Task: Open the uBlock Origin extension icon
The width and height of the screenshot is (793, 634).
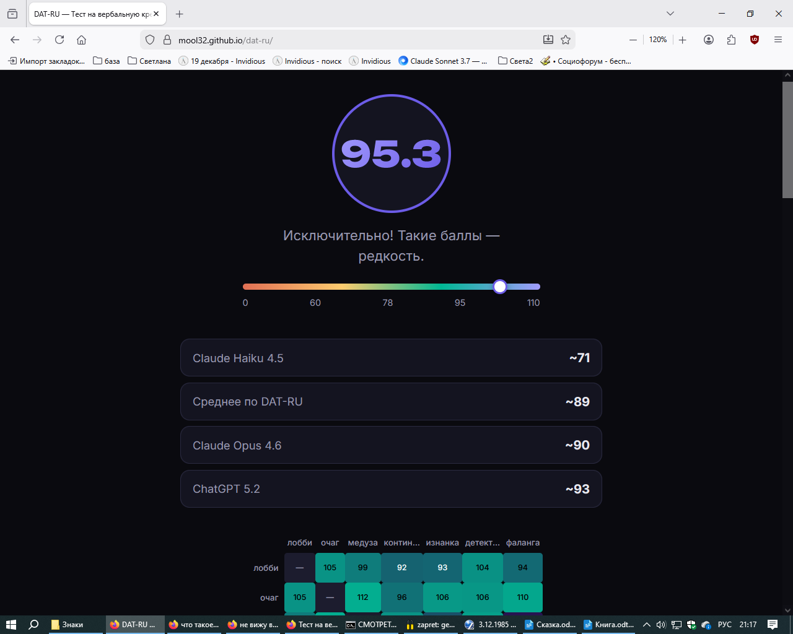Action: [754, 40]
